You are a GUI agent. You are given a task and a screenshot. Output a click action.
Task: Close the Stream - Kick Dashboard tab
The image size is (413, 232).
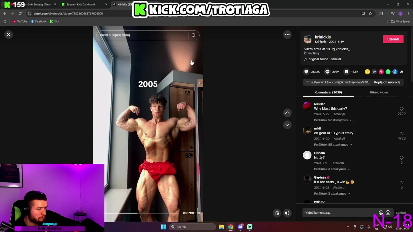[106, 5]
